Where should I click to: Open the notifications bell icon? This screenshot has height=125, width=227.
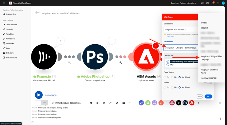(x=213, y=3)
